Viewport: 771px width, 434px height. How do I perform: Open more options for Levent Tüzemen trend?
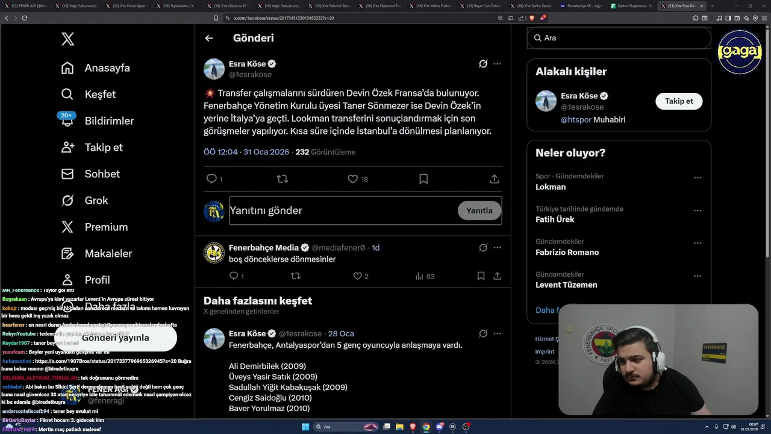[x=698, y=276]
